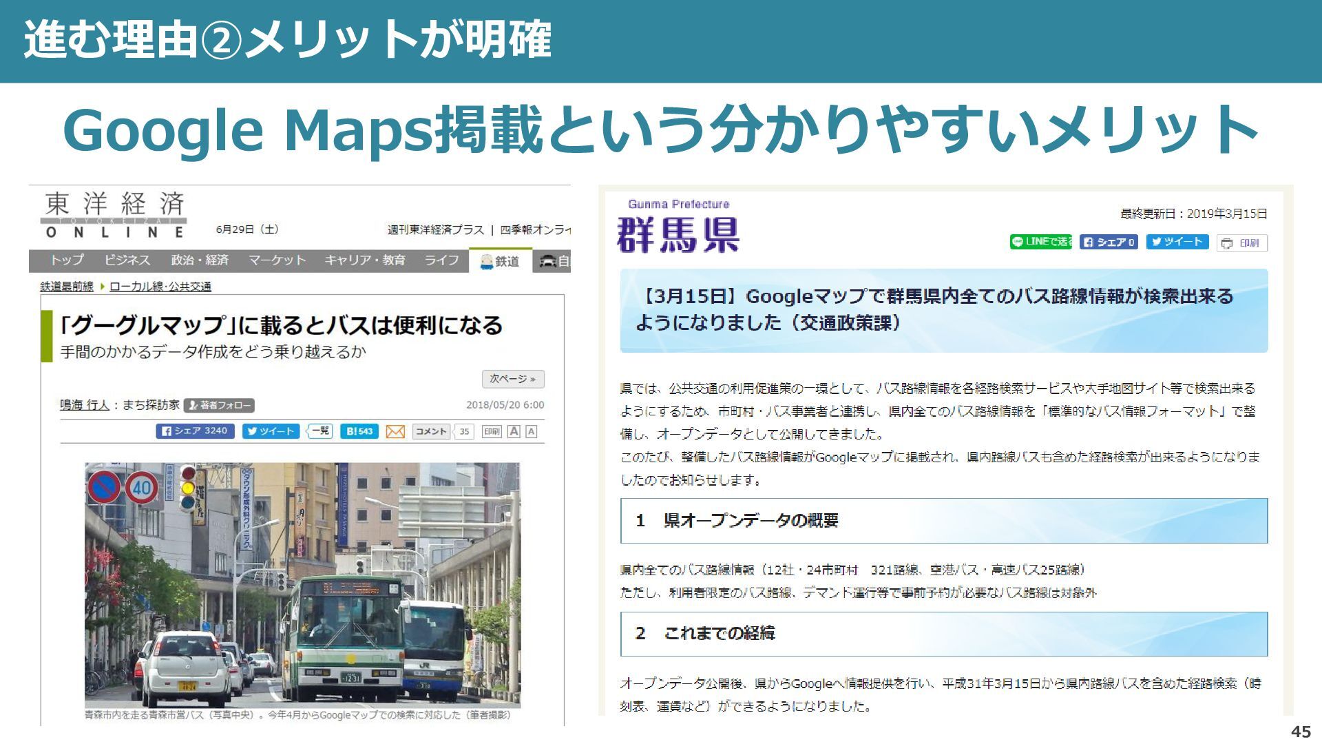Open the キャリア・教育 nav item
The image size is (1322, 744).
365,260
